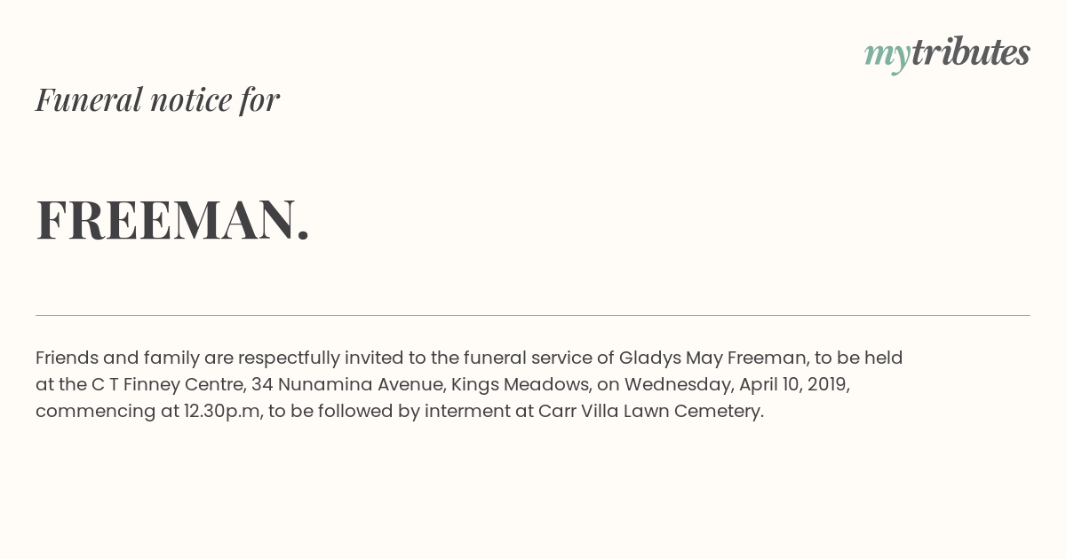This screenshot has height=559, width=1066.
Task: Click the name Gladys May Freeman
Action: point(713,358)
